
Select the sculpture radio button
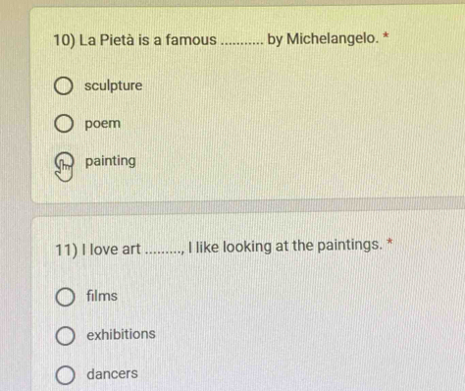pos(64,86)
